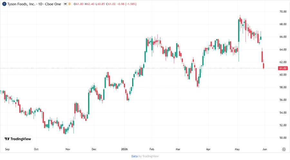Click the 54.00 price axis label

pyautogui.click(x=283, y=112)
